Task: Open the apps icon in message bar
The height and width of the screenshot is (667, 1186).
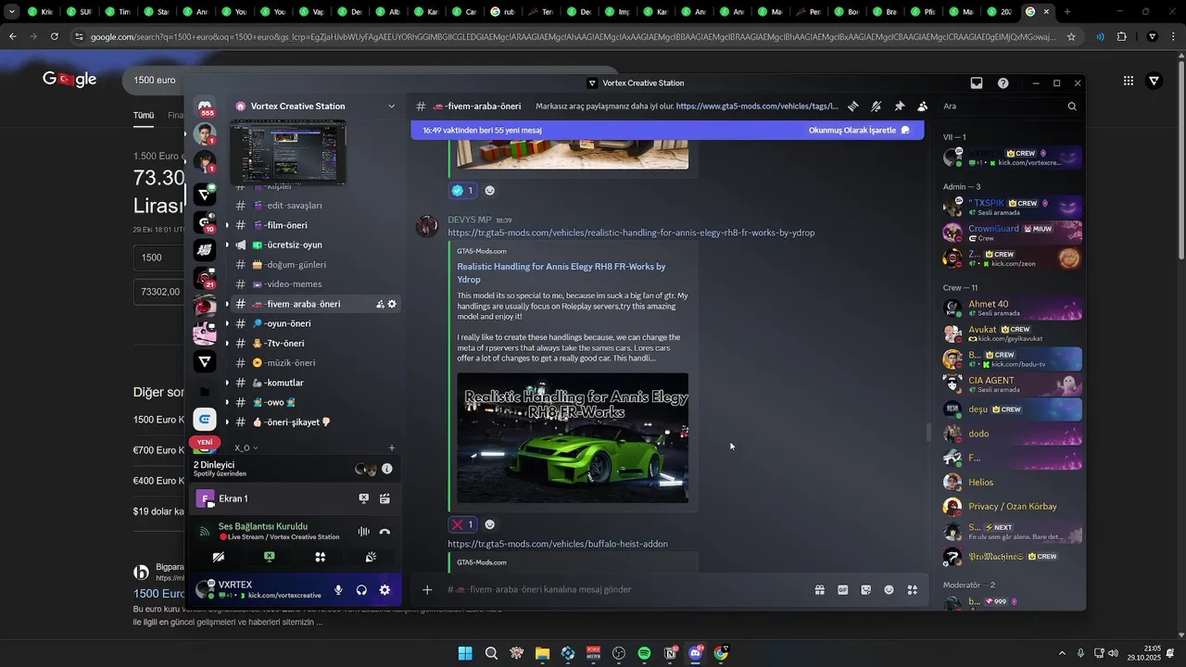Action: 913,589
